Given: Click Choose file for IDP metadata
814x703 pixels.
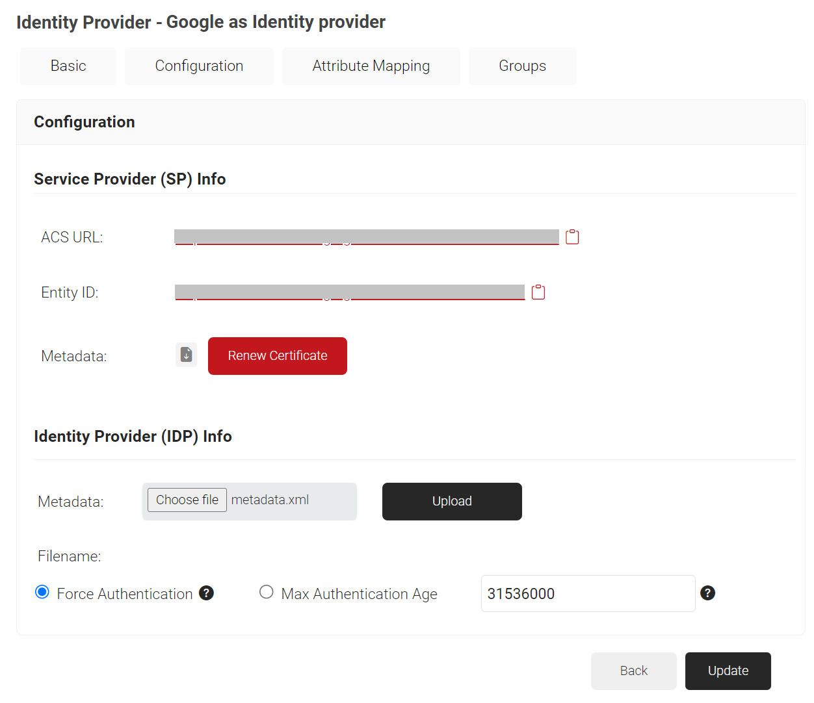Looking at the screenshot, I should coord(187,500).
